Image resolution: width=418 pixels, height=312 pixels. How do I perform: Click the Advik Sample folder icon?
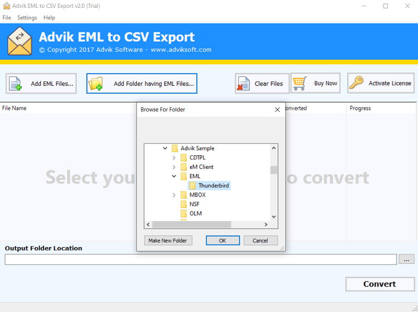click(175, 148)
